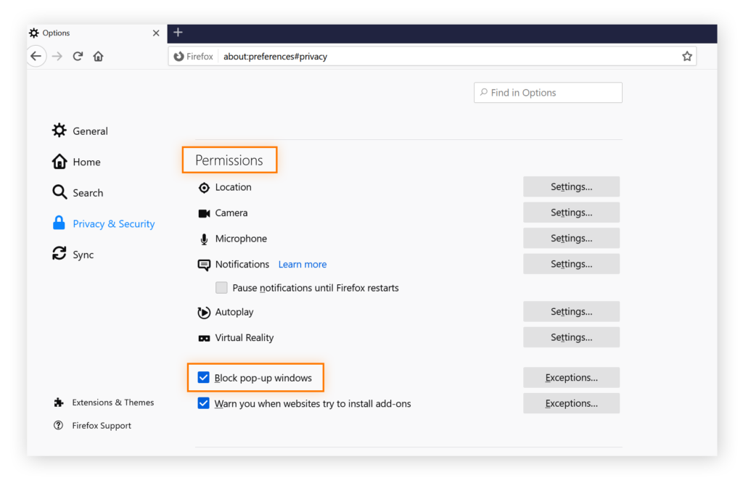Select the Options tab
The height and width of the screenshot is (483, 743).
coord(97,33)
